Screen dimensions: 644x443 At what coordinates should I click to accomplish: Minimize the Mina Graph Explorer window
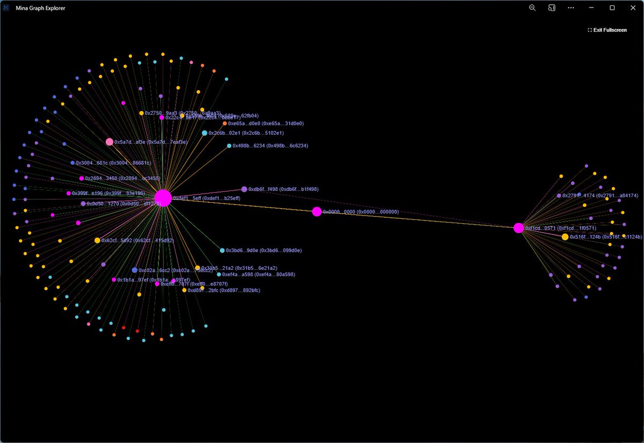click(x=591, y=8)
